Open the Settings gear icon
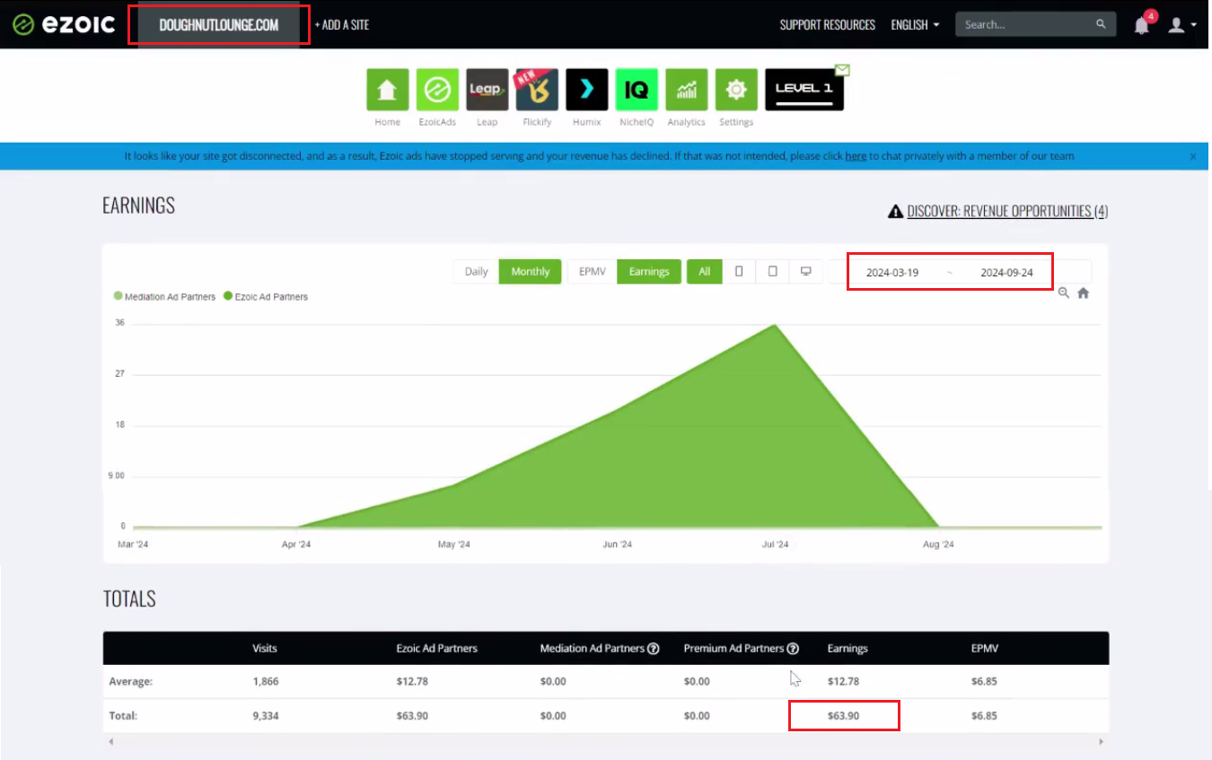This screenshot has width=1212, height=760. click(x=736, y=90)
